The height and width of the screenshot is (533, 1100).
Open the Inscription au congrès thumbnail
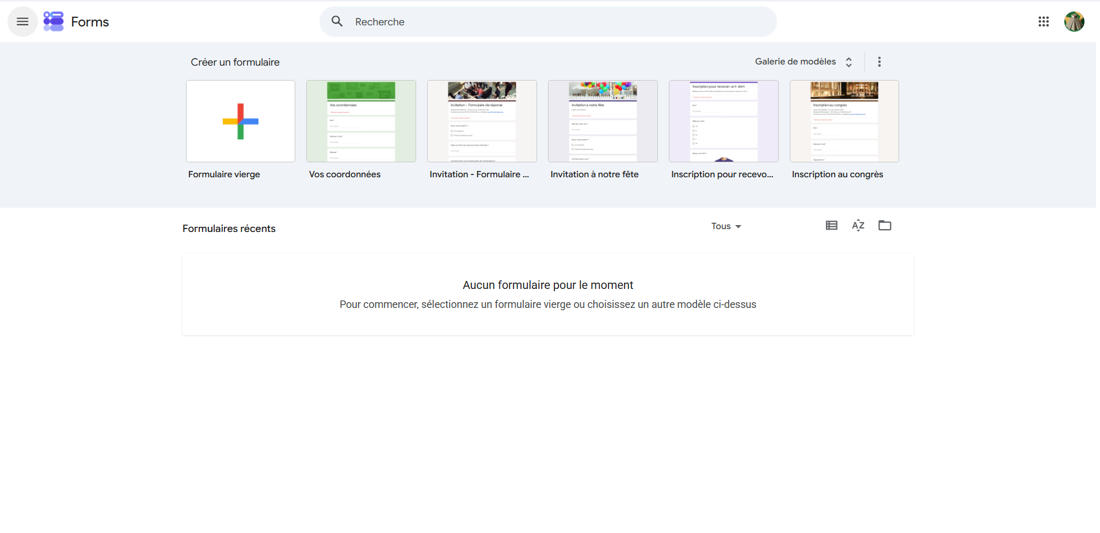[844, 121]
